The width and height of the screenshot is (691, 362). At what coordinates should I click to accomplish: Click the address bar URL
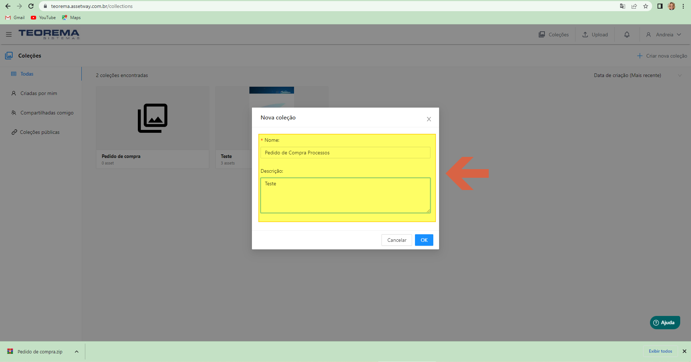pyautogui.click(x=92, y=6)
